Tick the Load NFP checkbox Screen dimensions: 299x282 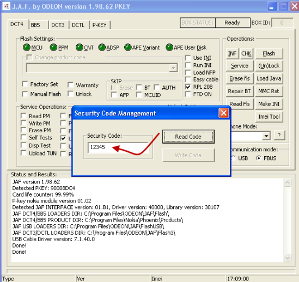pos(188,72)
